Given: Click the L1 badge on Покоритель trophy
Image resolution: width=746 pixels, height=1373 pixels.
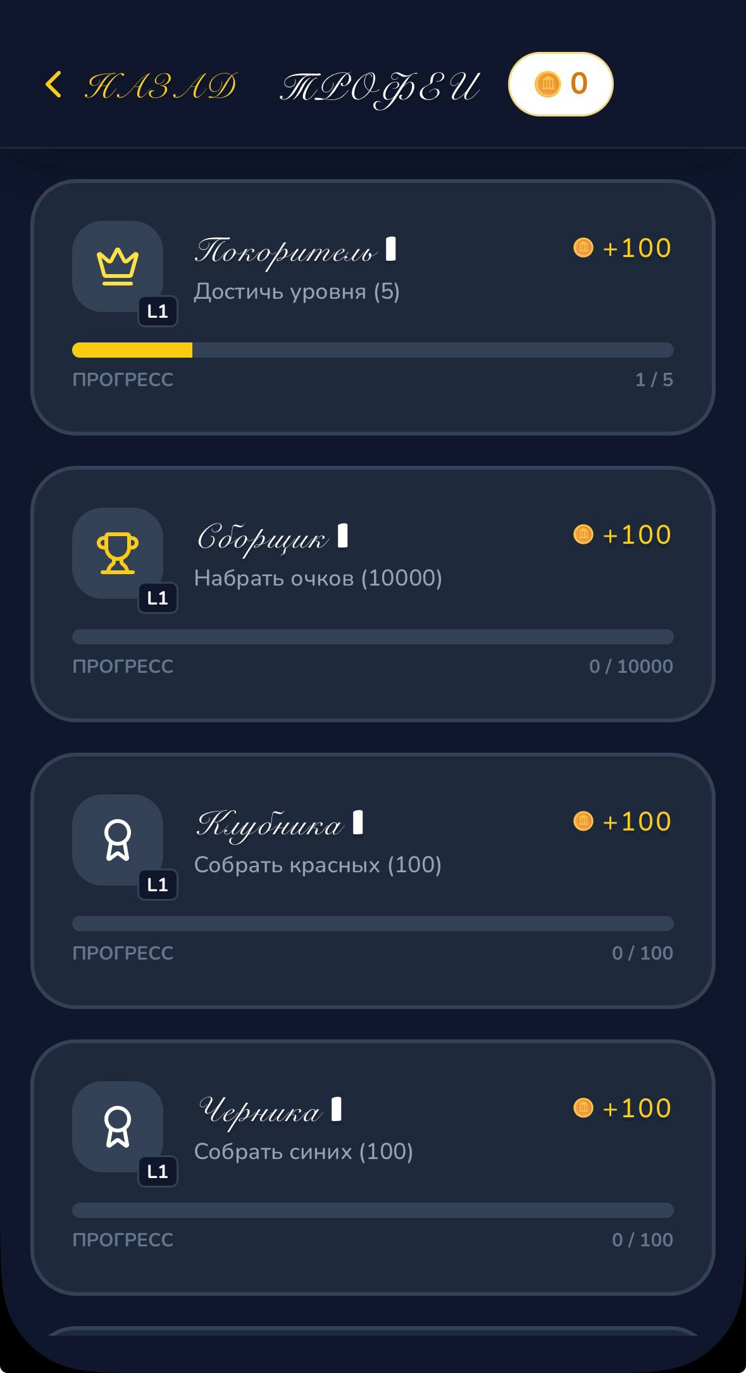Looking at the screenshot, I should pyautogui.click(x=157, y=311).
